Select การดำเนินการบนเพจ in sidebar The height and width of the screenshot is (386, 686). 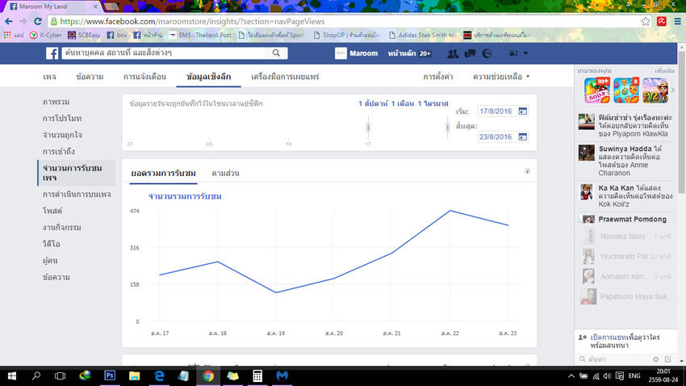click(77, 195)
